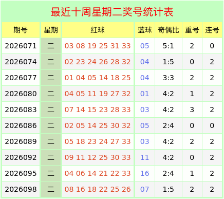Click 星期 cell 二 in row 2026098
This screenshot has height=199, width=224.
coord(51,189)
